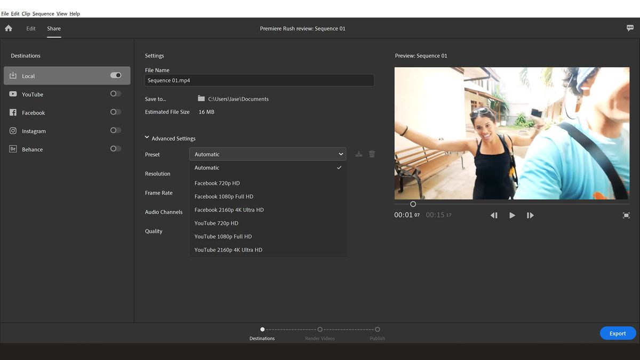Open the Sequence menu

tap(43, 13)
